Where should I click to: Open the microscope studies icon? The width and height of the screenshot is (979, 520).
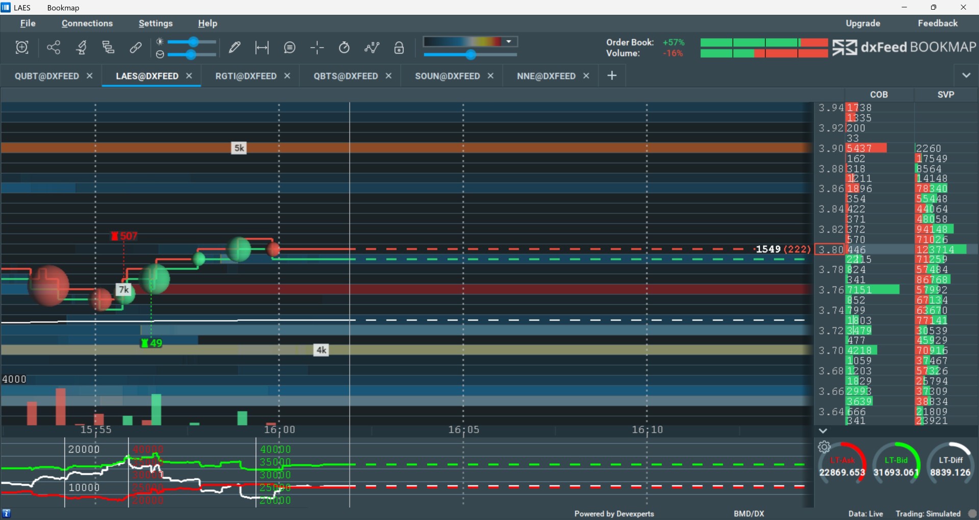click(x=81, y=47)
